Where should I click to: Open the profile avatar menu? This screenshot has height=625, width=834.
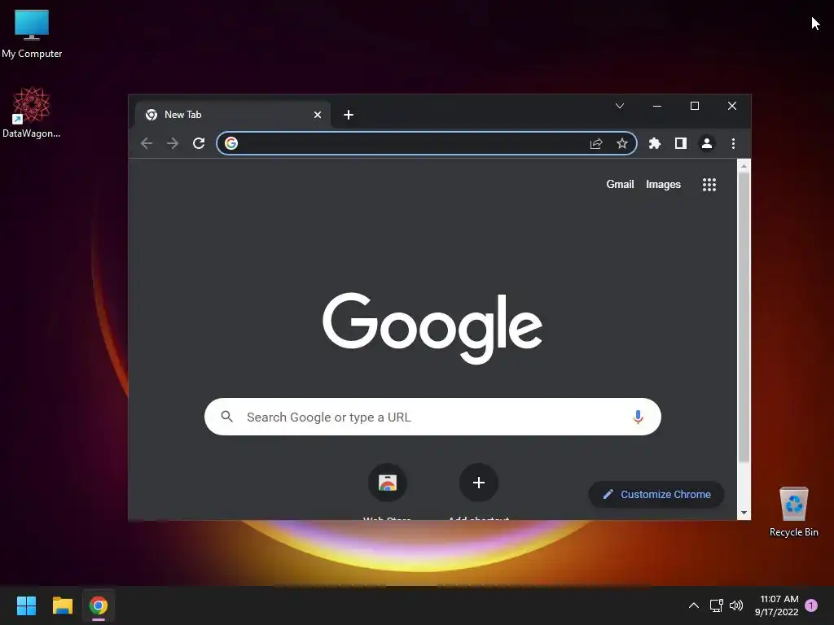pos(707,143)
